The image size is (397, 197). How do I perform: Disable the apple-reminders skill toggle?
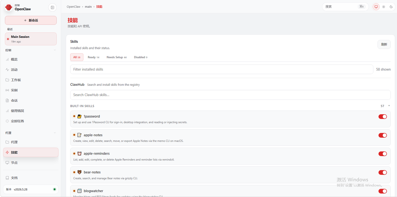click(382, 154)
